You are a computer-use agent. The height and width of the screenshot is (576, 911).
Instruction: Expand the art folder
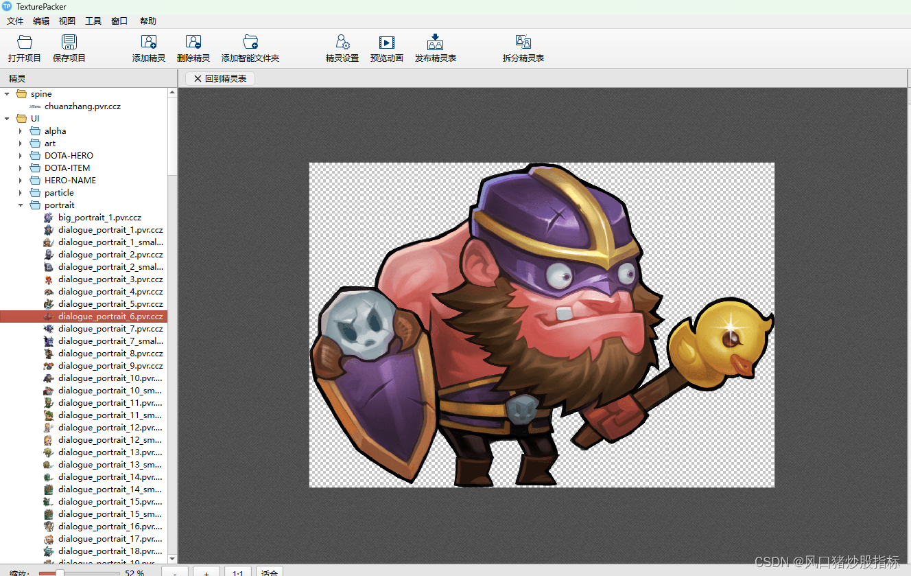(x=21, y=143)
